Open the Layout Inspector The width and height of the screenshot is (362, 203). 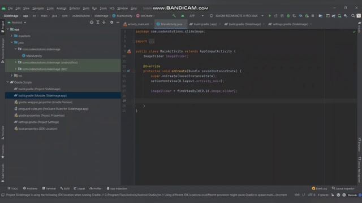point(343,188)
